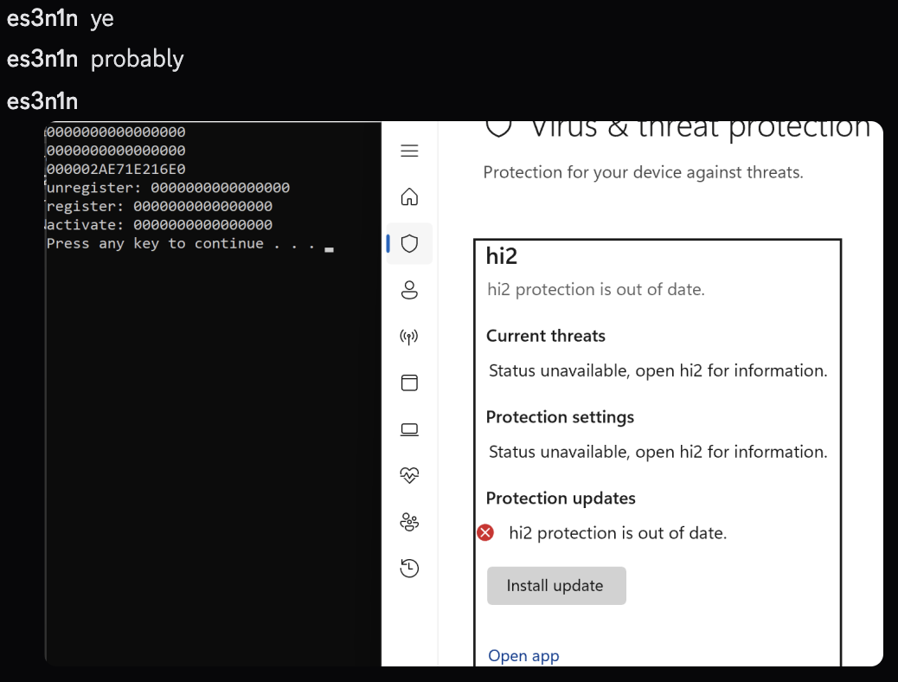Open Account protection person icon

[x=409, y=290]
